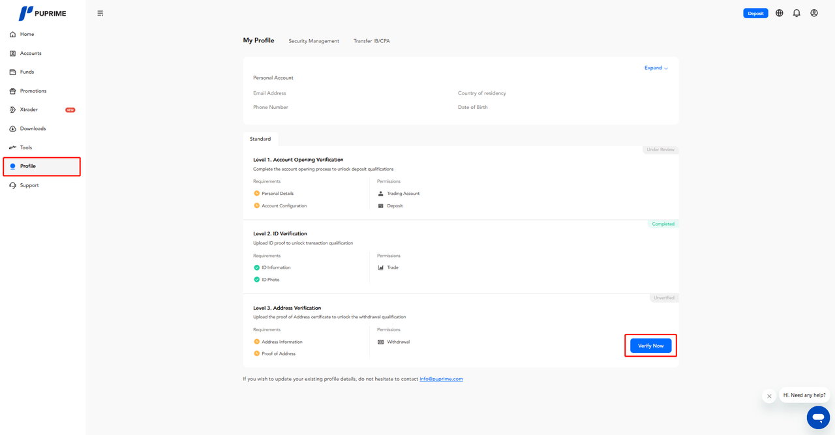
Task: Open the Downloads page
Action: [x=33, y=129]
